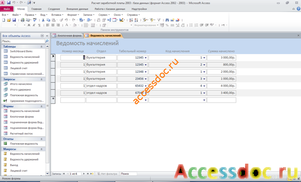The height and width of the screenshot is (182, 301).
Task: Collapse the Таблицы group in navigation pane
Action: [41, 46]
